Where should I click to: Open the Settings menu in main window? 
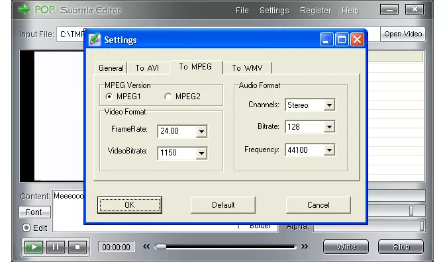(274, 11)
